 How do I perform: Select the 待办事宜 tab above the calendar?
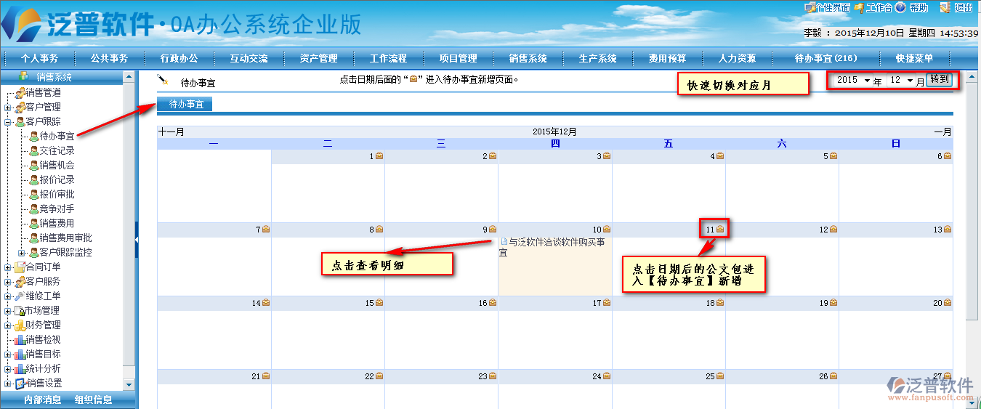pyautogui.click(x=186, y=105)
